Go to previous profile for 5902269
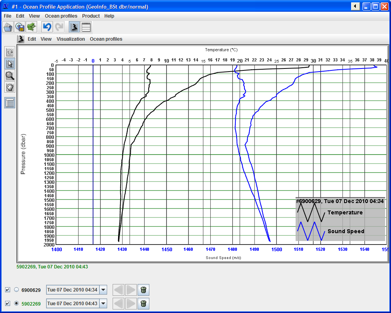 (118, 304)
